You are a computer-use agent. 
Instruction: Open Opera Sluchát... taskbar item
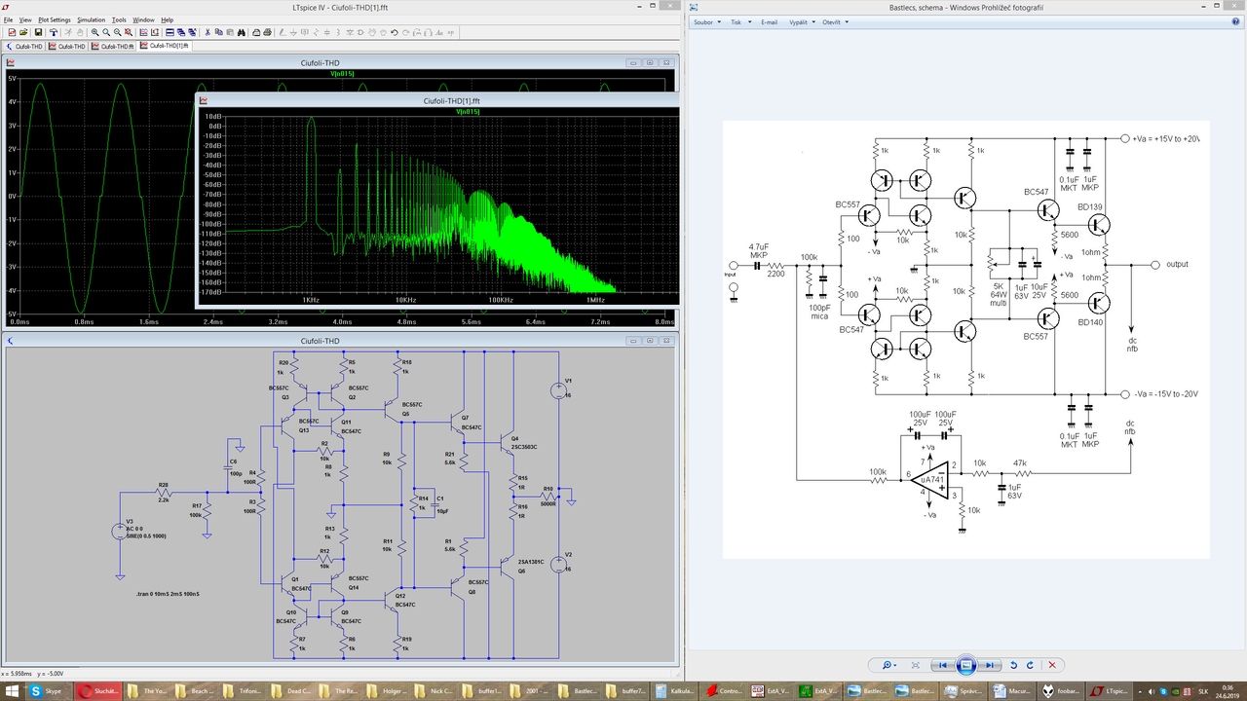click(x=96, y=690)
